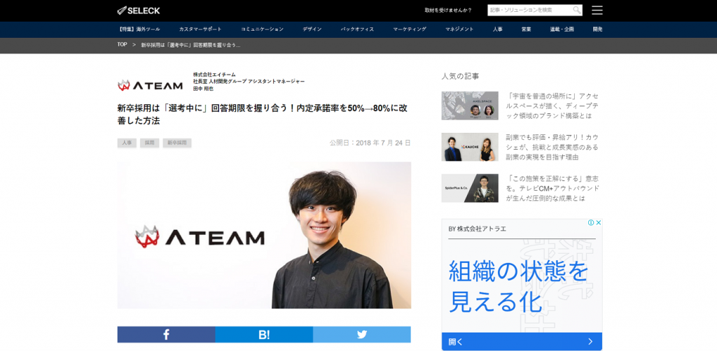
Task: Click the ad info icon
Action: 591,223
